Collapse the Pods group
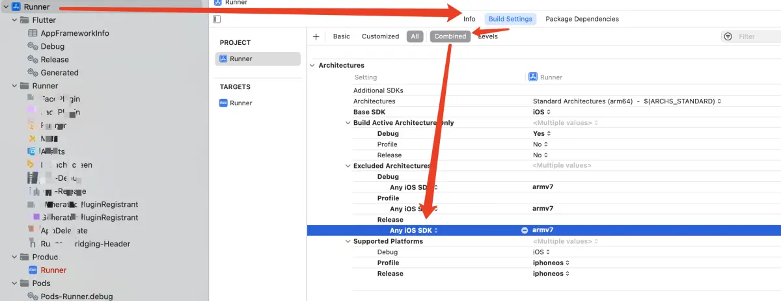 pyautogui.click(x=14, y=283)
